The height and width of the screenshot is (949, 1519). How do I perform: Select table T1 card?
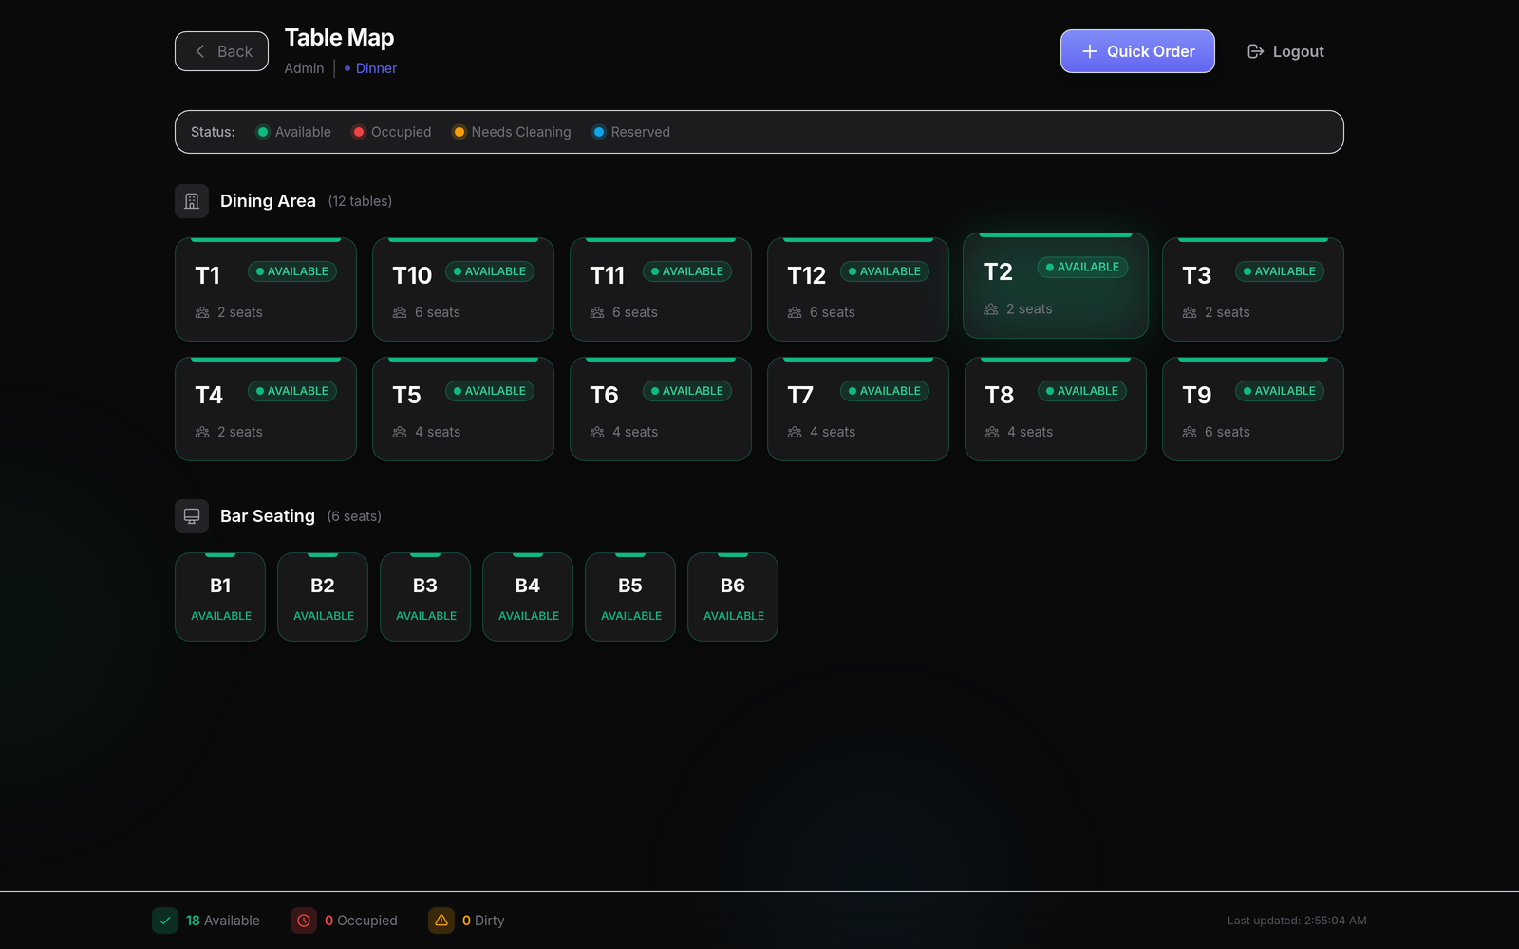pyautogui.click(x=266, y=289)
